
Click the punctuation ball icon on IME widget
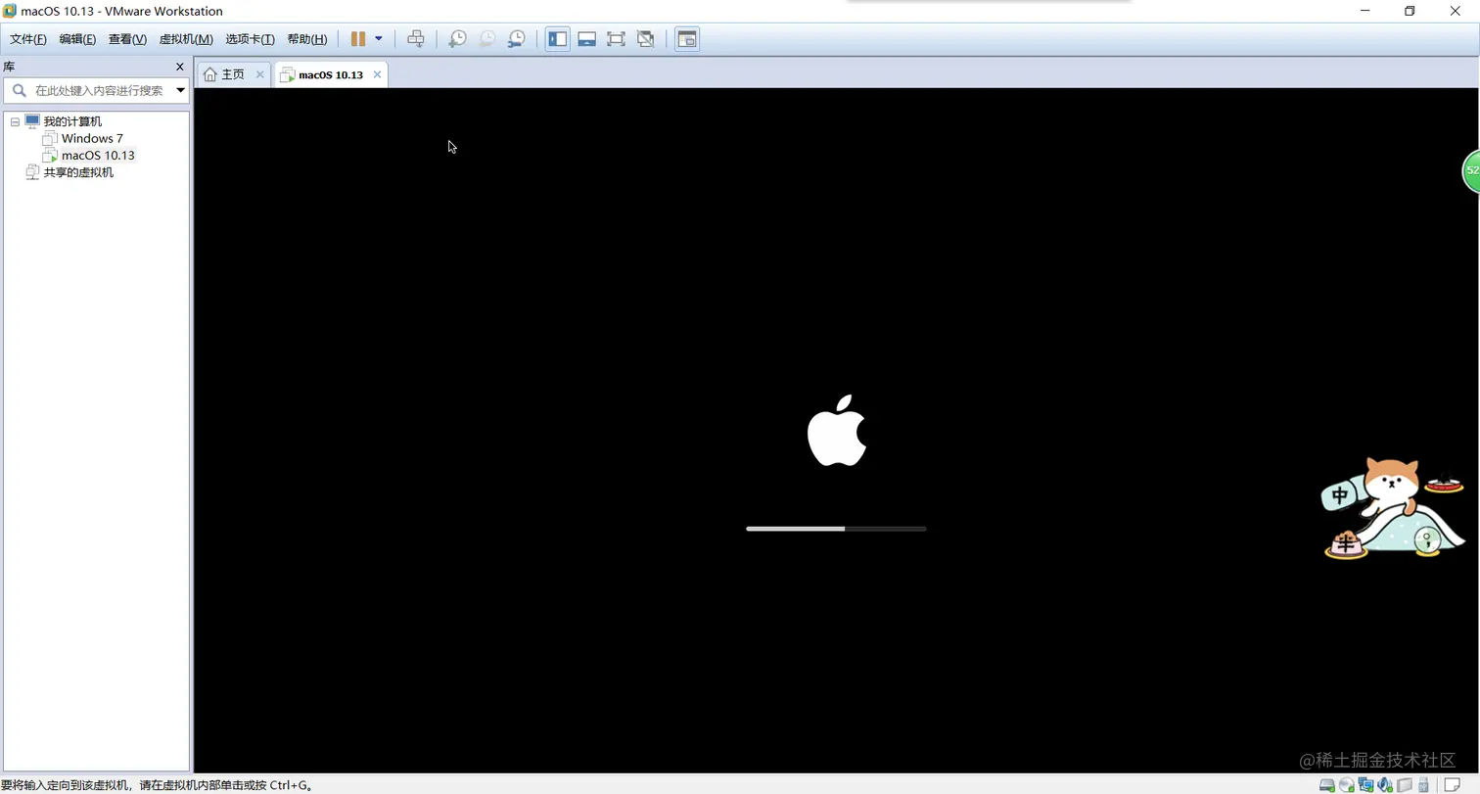tap(1428, 540)
